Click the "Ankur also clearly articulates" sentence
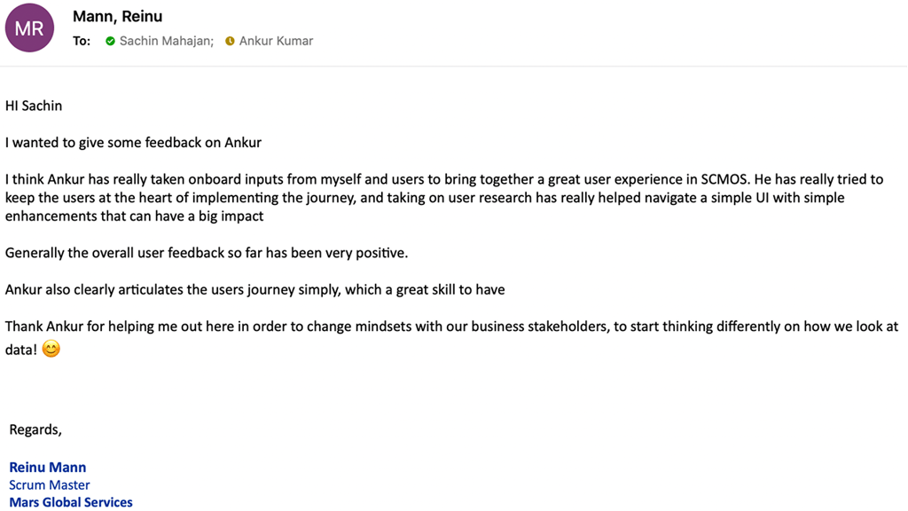Viewport: 908px width, 511px height. pos(255,290)
